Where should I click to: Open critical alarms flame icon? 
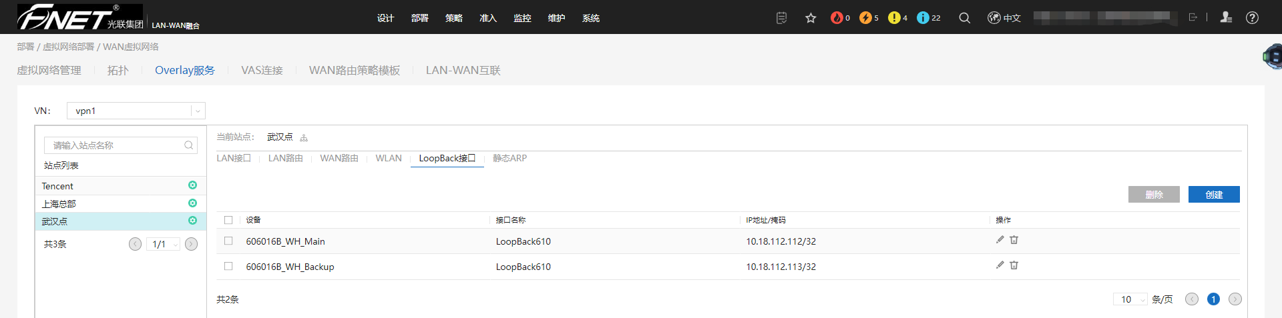pos(837,18)
